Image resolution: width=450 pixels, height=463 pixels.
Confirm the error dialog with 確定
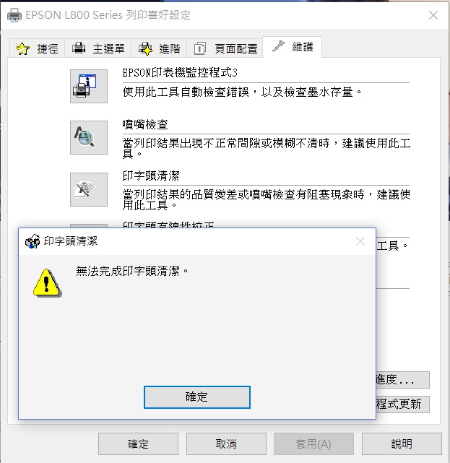click(197, 397)
